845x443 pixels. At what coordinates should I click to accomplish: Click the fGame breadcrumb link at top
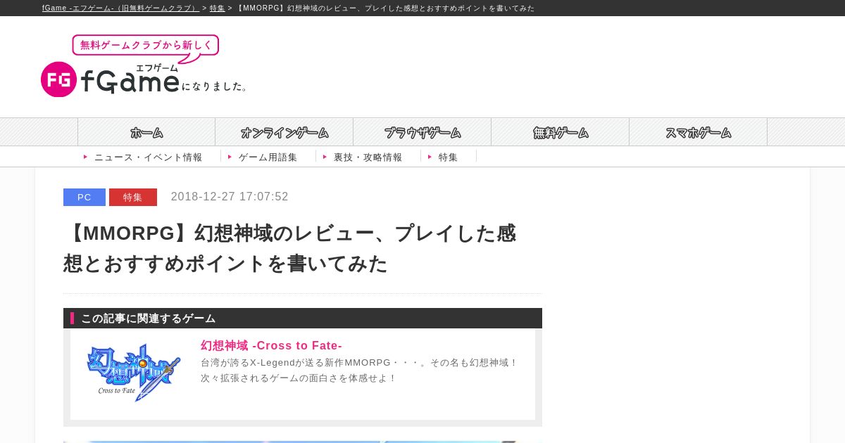click(120, 8)
